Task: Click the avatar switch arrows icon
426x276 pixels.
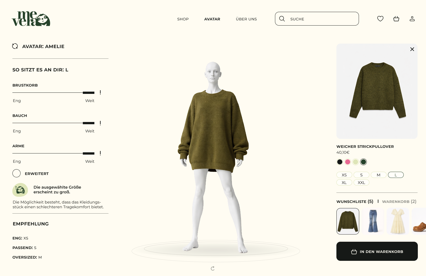Action: pyautogui.click(x=15, y=46)
